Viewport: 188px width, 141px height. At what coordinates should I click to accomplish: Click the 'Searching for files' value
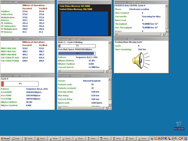click(151, 17)
